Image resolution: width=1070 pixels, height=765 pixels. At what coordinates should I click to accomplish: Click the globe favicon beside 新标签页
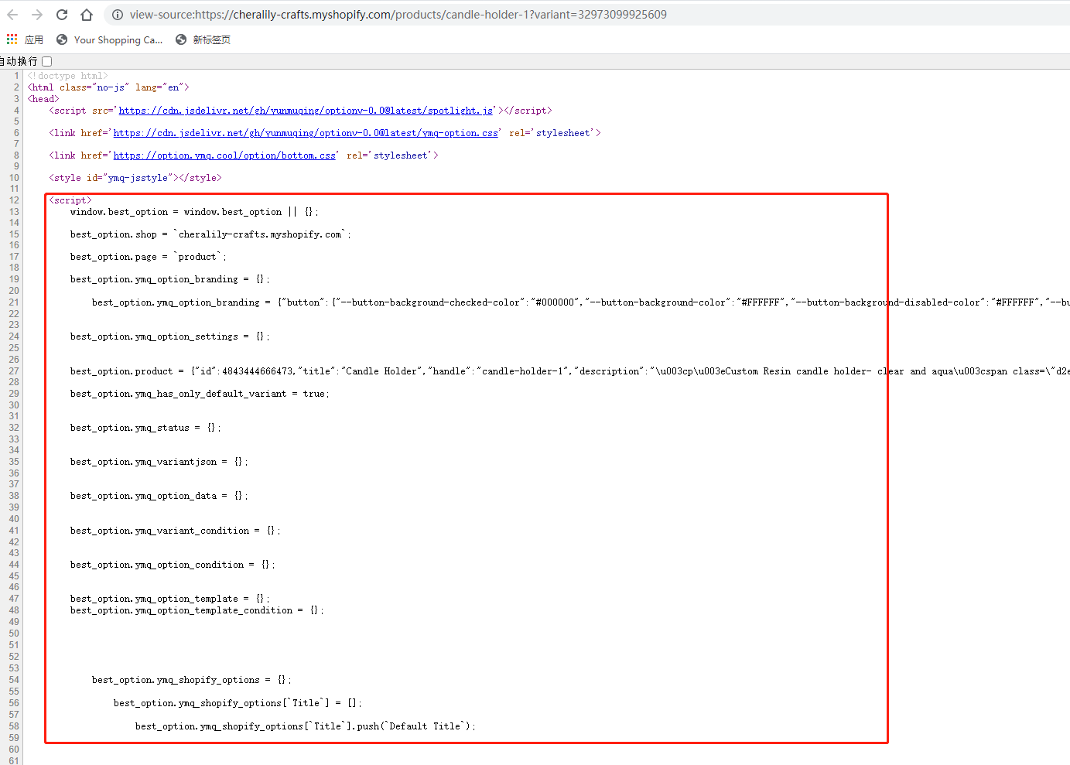point(180,39)
